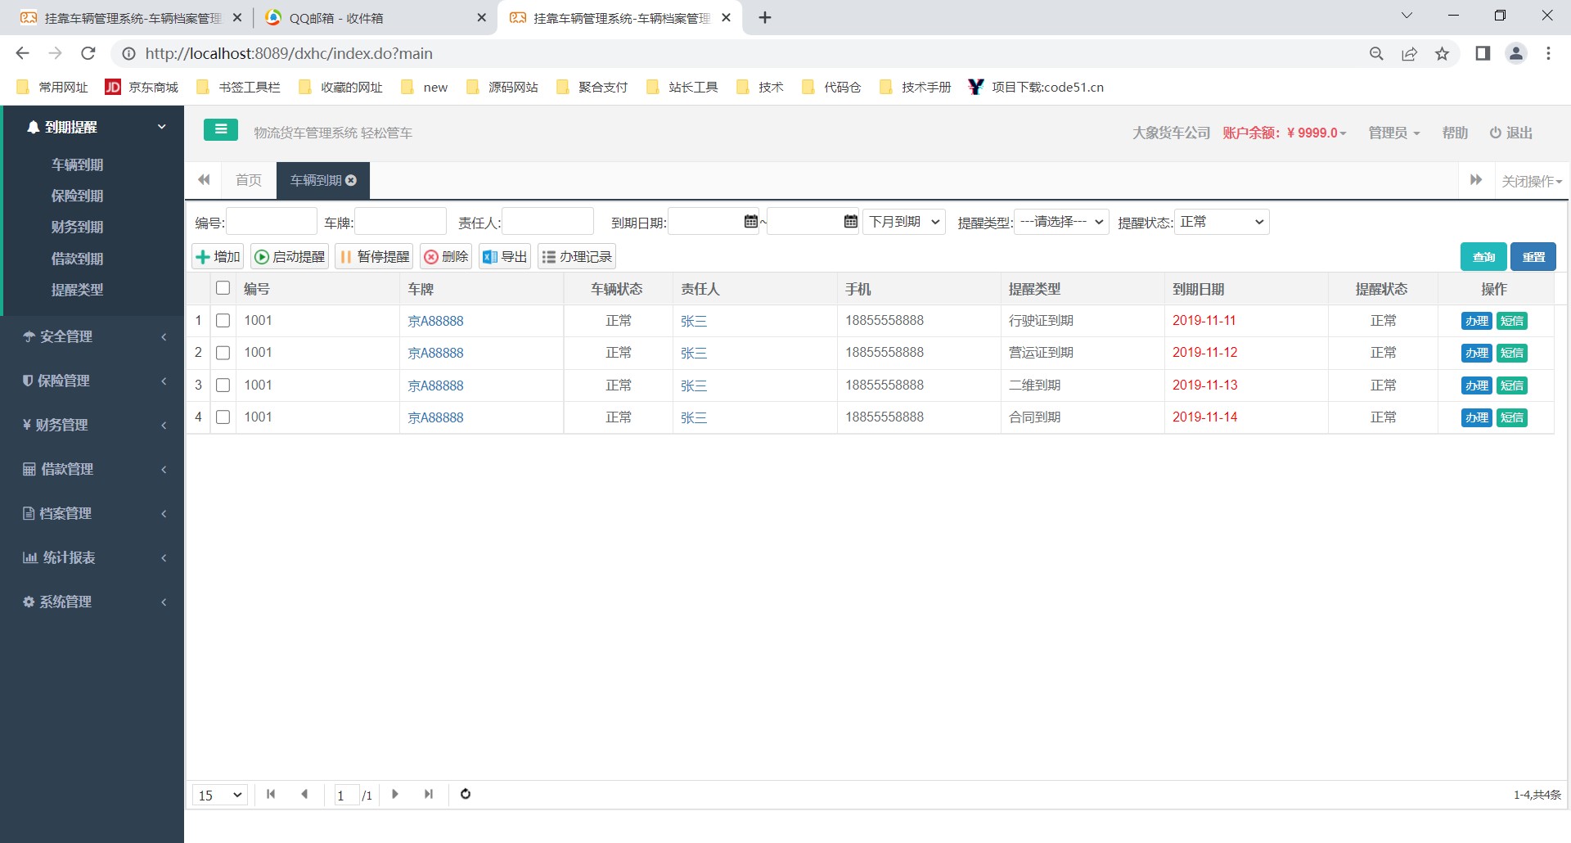Click 办理 button for 2019-11-11 row

coord(1477,321)
